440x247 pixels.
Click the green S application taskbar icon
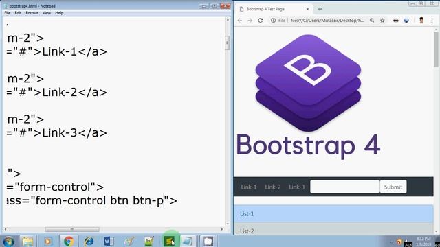tap(169, 241)
